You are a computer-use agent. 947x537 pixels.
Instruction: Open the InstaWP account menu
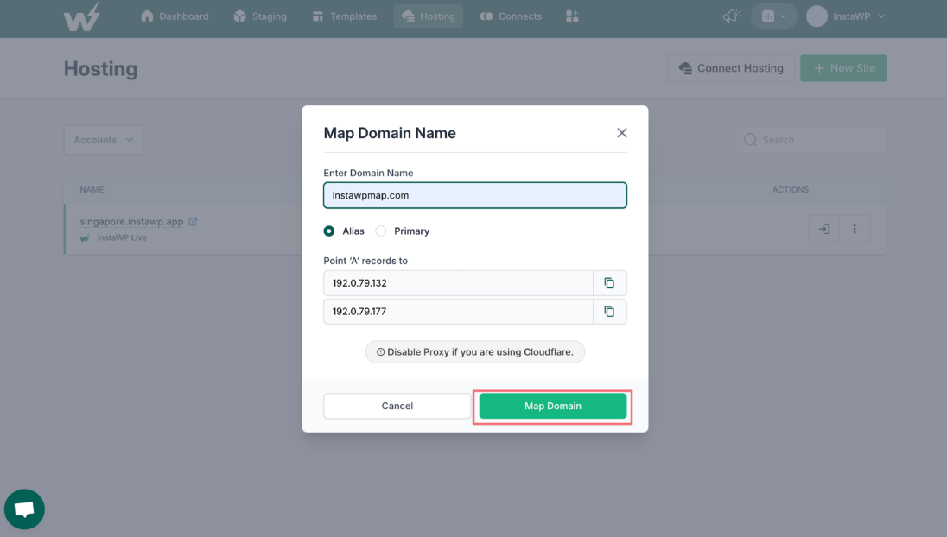(846, 16)
